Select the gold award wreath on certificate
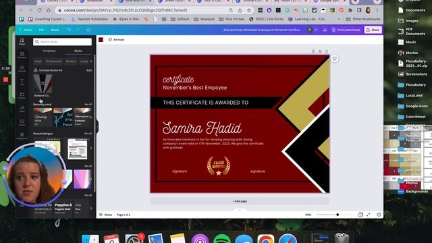The image size is (432, 243). point(219,165)
